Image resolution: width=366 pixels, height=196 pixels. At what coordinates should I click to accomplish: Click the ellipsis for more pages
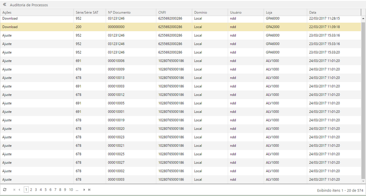pos(77,190)
